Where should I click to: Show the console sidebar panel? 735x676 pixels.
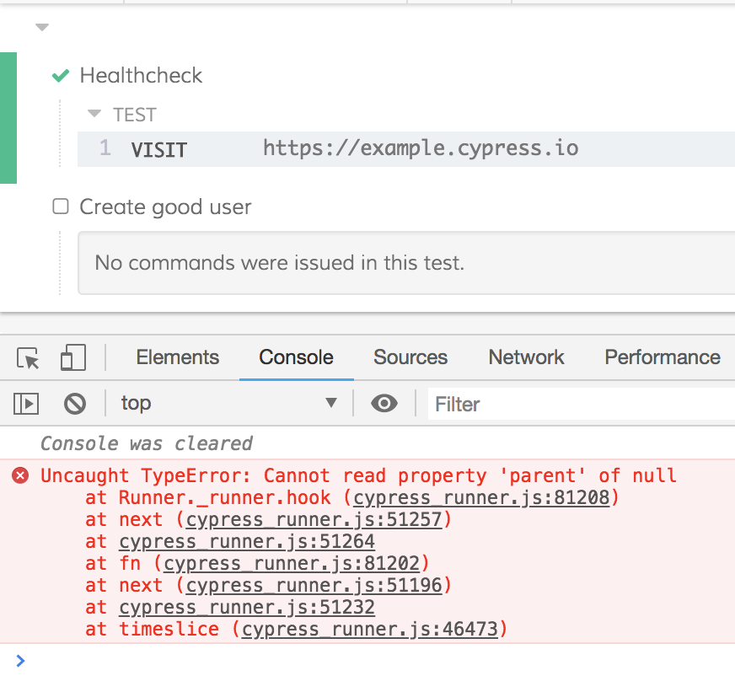coord(26,404)
